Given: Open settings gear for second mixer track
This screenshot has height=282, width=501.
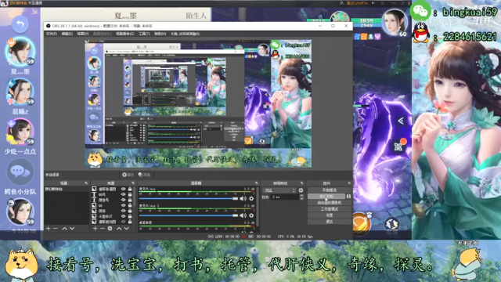Looking at the screenshot, I should pos(251,215).
